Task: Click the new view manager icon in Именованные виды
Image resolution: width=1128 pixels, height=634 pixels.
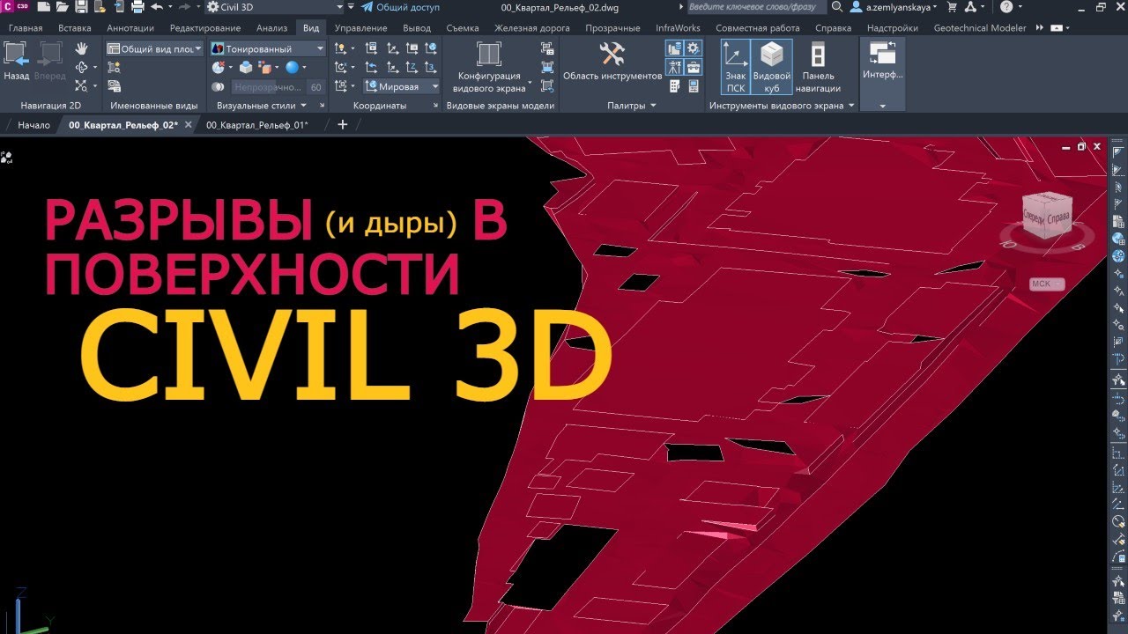Action: click(114, 68)
